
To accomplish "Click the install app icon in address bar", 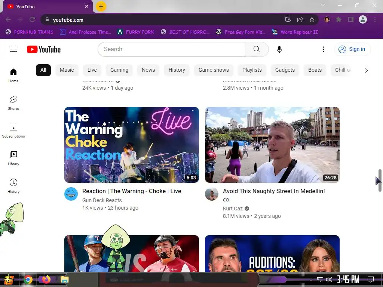I will [x=288, y=20].
